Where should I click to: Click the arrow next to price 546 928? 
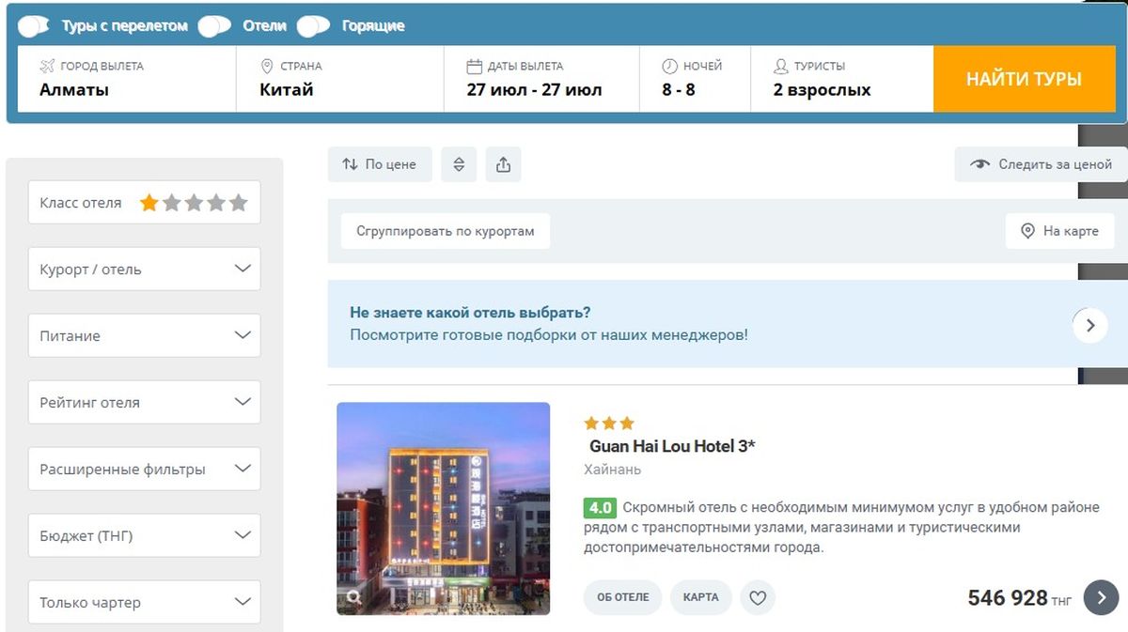(1101, 597)
